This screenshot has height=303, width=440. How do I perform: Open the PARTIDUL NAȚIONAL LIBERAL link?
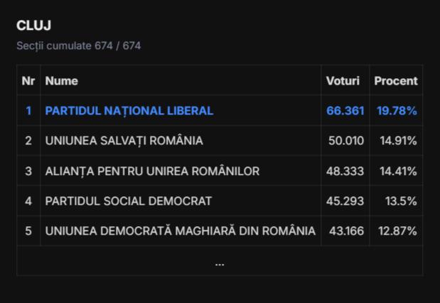[x=129, y=111]
